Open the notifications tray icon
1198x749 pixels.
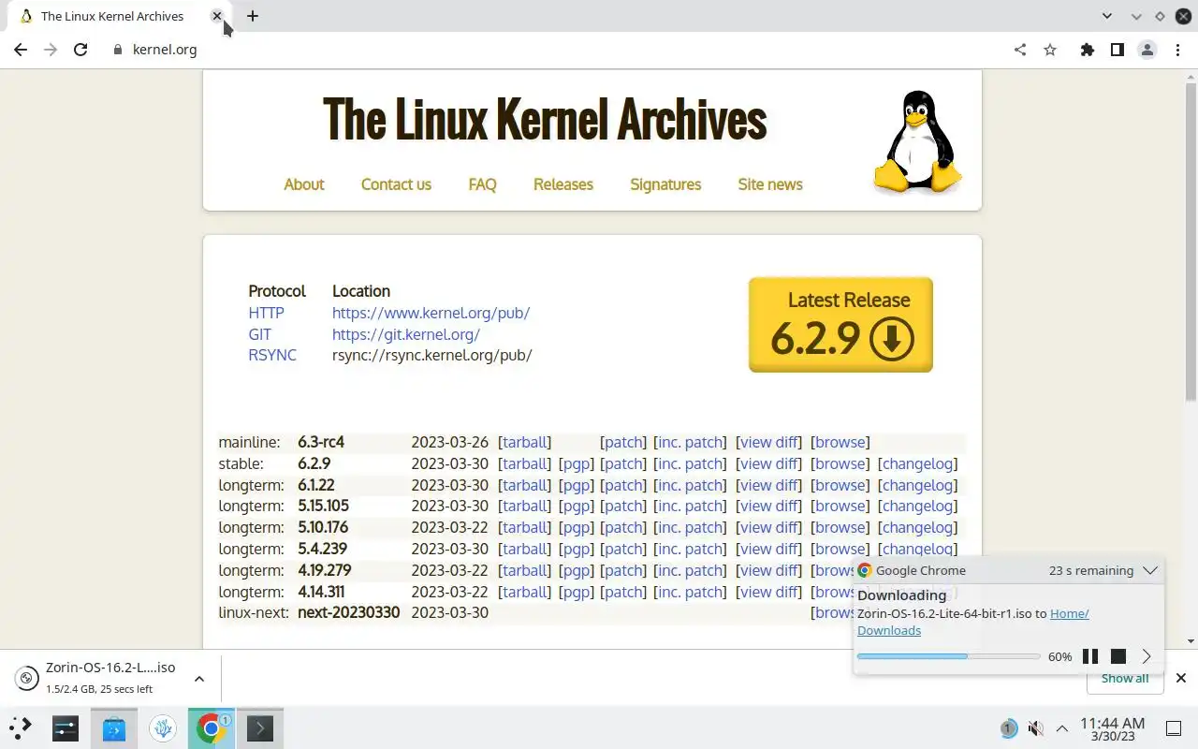[1008, 727]
